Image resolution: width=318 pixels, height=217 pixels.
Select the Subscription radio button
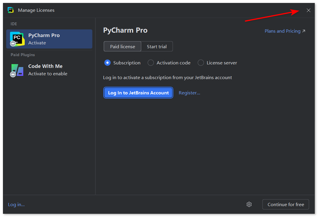pos(107,63)
